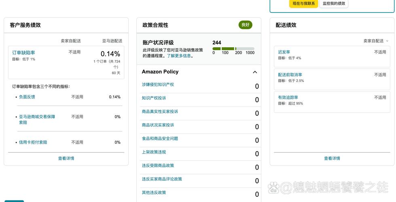Click the 0.14% order defect rate value

tap(110, 54)
